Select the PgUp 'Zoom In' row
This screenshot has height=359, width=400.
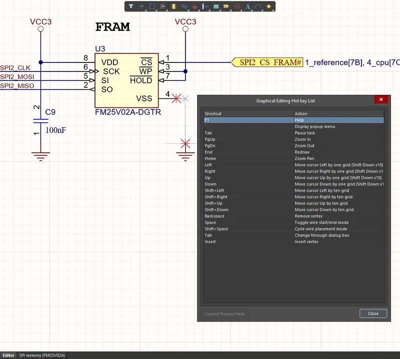294,139
